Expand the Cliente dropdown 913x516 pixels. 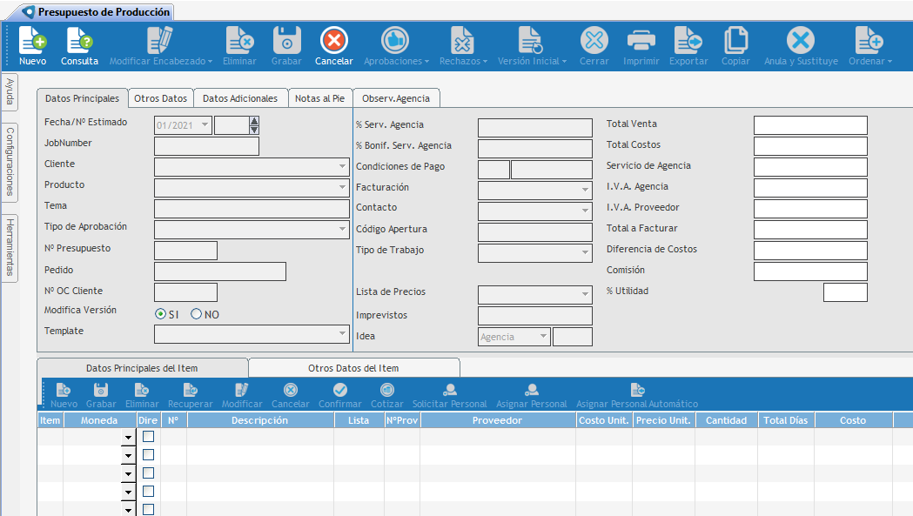click(x=342, y=167)
